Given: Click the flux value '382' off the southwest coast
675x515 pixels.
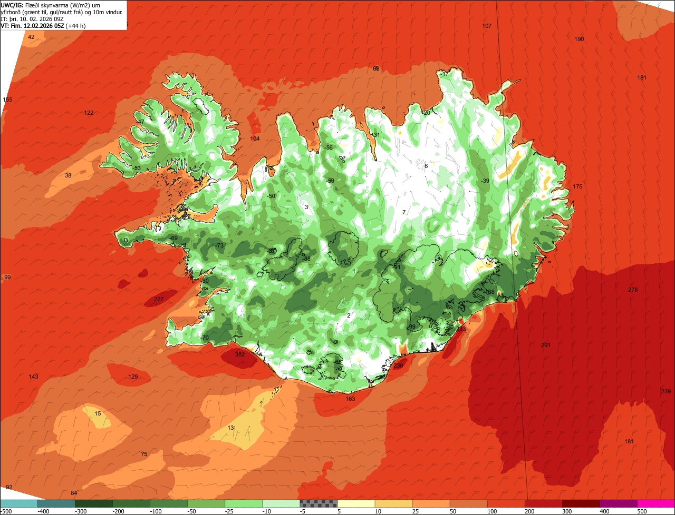Looking at the screenshot, I should click(x=240, y=355).
